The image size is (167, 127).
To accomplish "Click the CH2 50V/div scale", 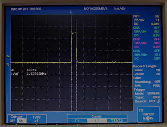I will click(140, 31).
